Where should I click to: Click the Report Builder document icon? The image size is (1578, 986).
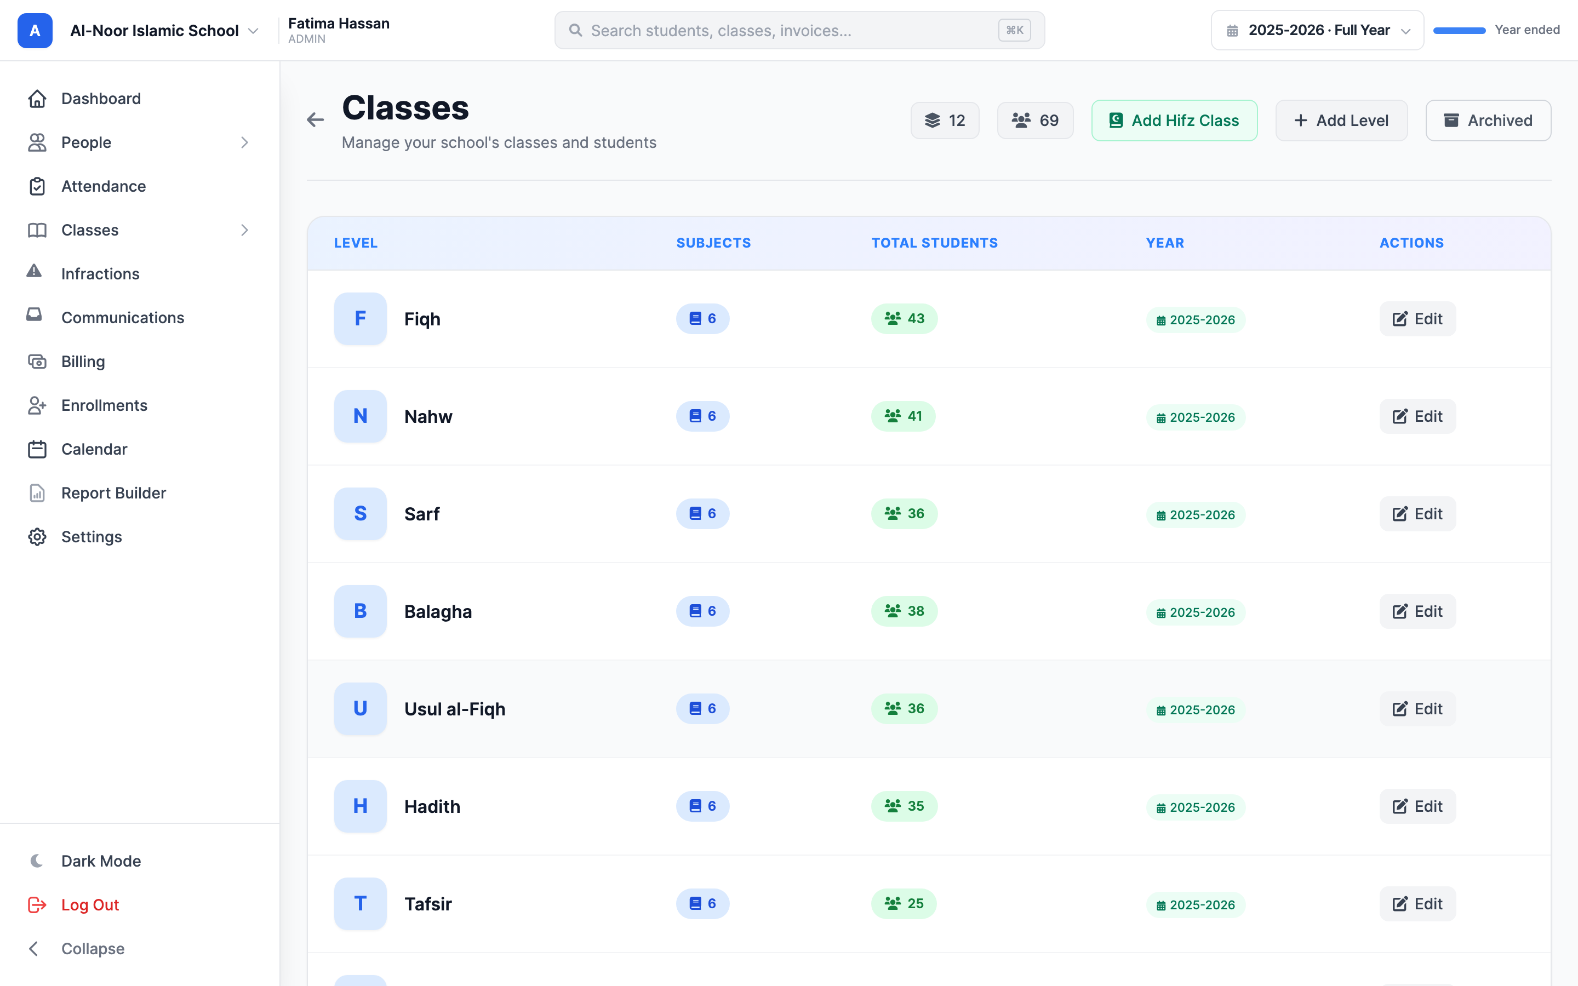(x=37, y=492)
